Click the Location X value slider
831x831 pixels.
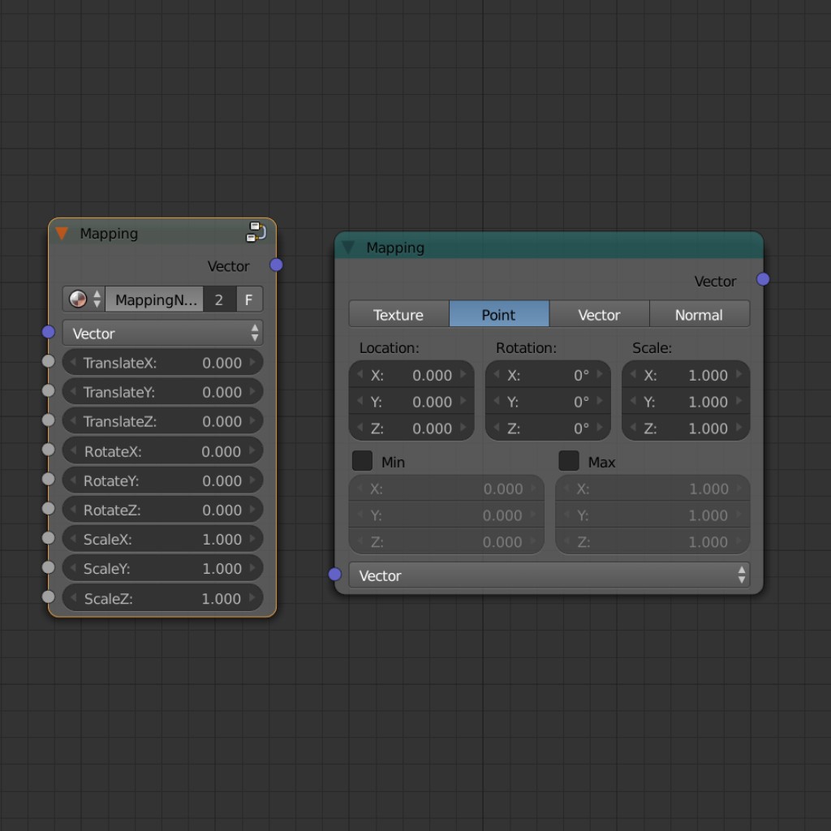click(x=411, y=375)
